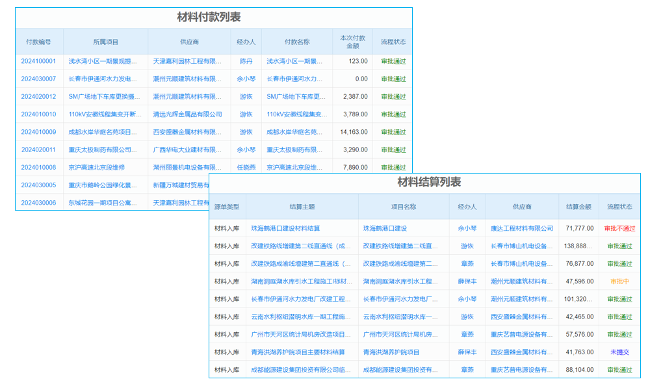Open payment 2024010008 京沪高速北京段维修

pyautogui.click(x=37, y=167)
